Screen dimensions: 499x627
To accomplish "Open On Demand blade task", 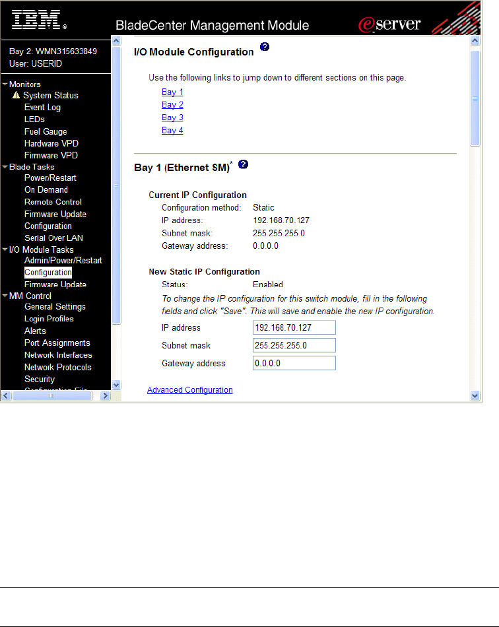I will coord(46,189).
